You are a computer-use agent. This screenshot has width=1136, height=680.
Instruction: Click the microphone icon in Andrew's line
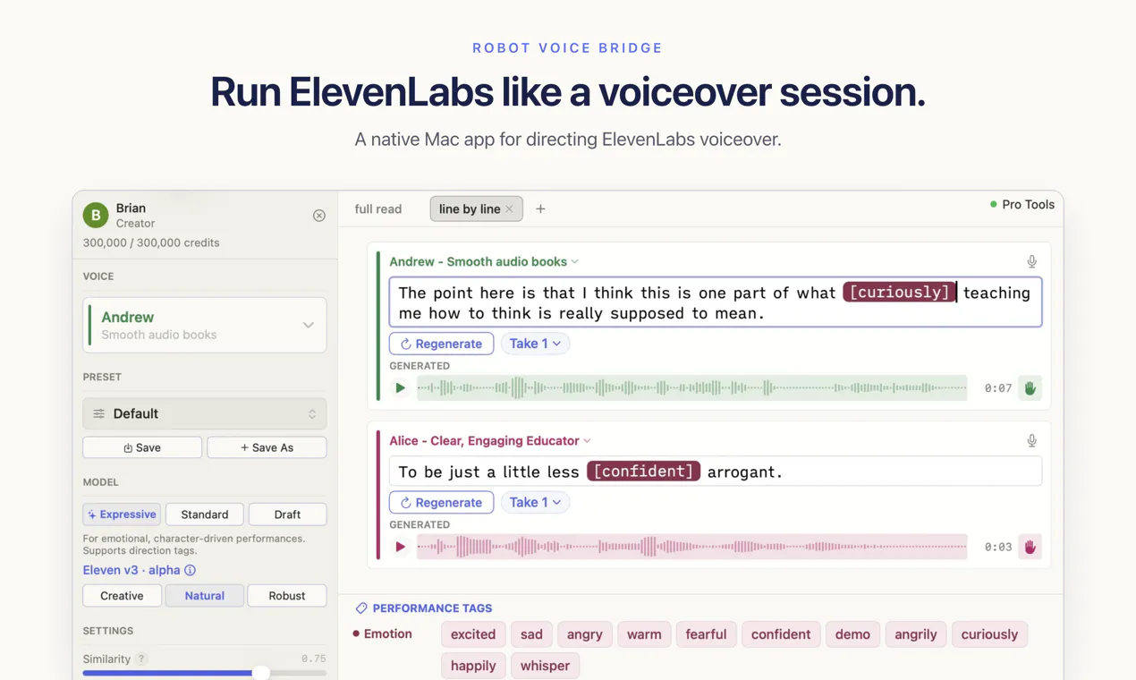[x=1031, y=261]
